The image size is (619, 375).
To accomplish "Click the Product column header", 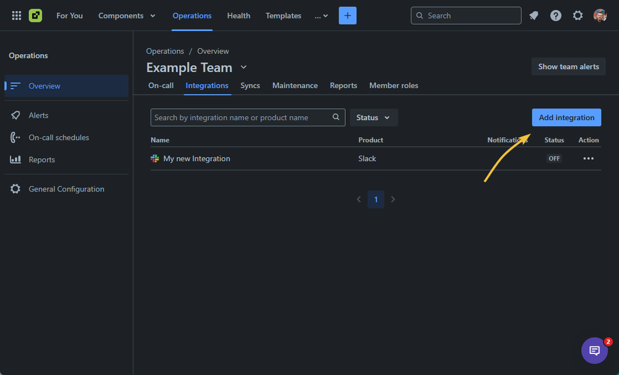I will click(x=371, y=140).
